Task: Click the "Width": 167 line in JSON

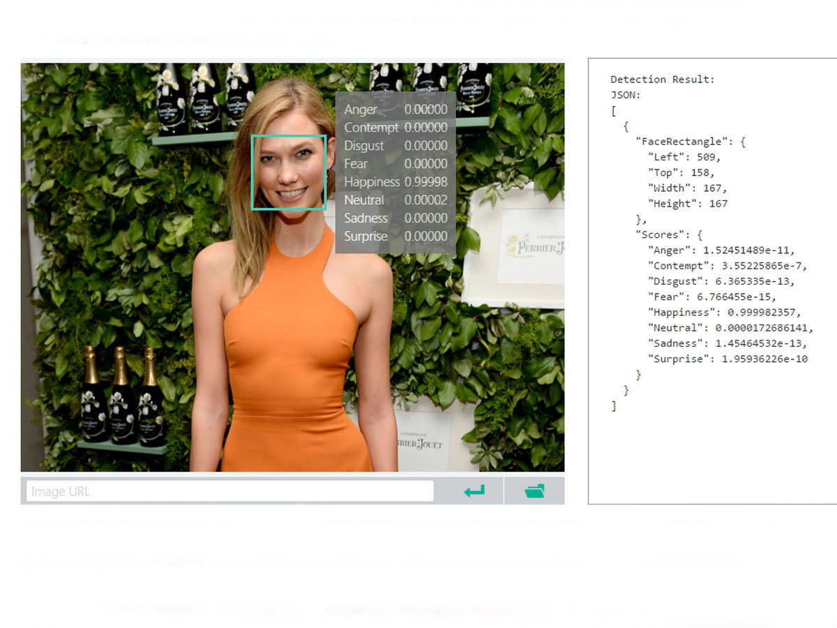Action: (688, 188)
